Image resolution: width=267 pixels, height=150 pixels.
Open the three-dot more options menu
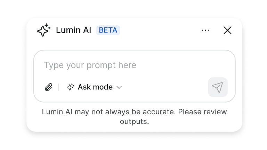pyautogui.click(x=205, y=30)
